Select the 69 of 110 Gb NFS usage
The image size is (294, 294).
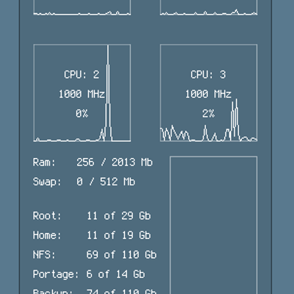coord(121,255)
